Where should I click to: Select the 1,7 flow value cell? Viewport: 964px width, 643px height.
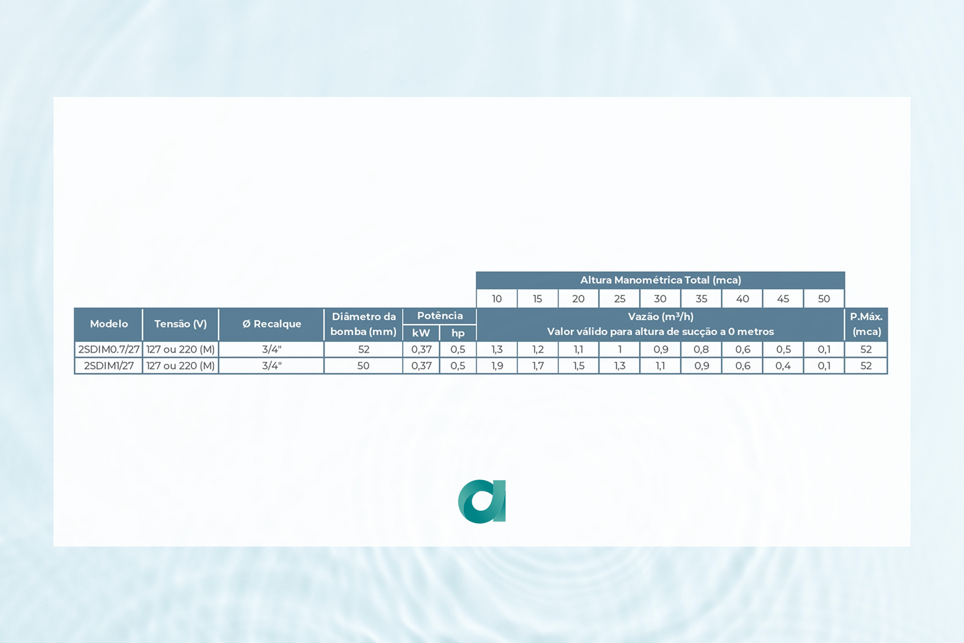point(538,366)
